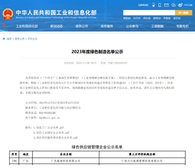Select 政务服务 in the navigation bar
195x168 pixels.
point(107,26)
